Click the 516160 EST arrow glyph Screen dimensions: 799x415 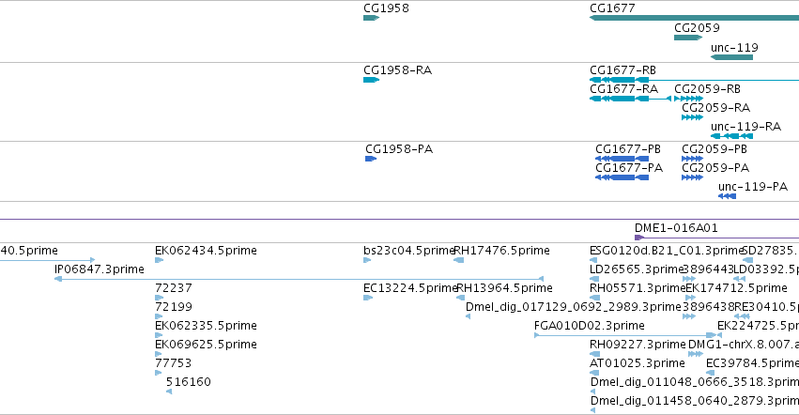(x=169, y=392)
